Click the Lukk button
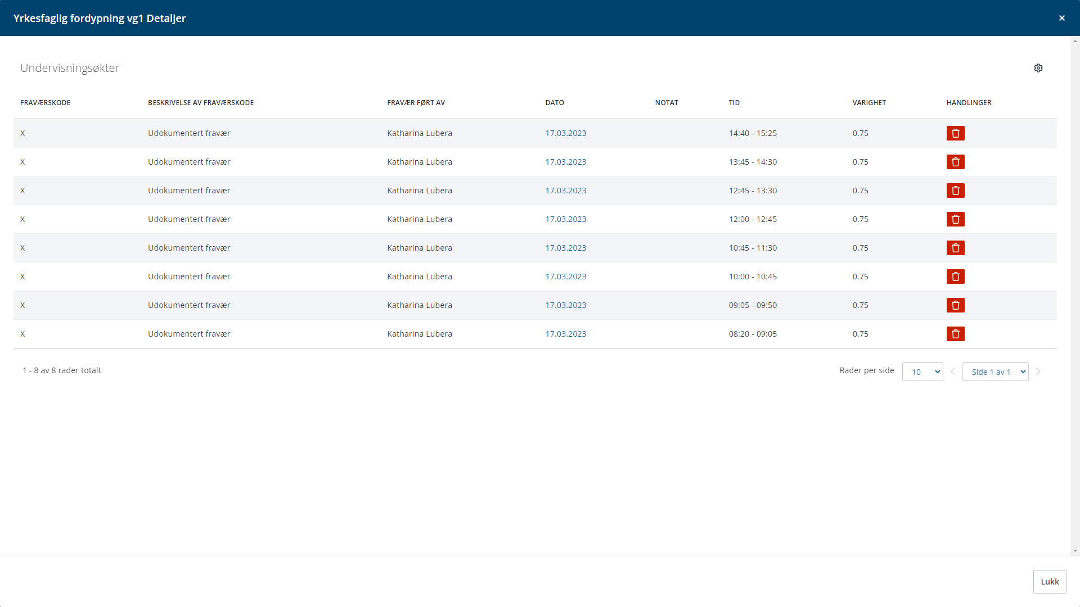This screenshot has width=1080, height=607. 1049,582
